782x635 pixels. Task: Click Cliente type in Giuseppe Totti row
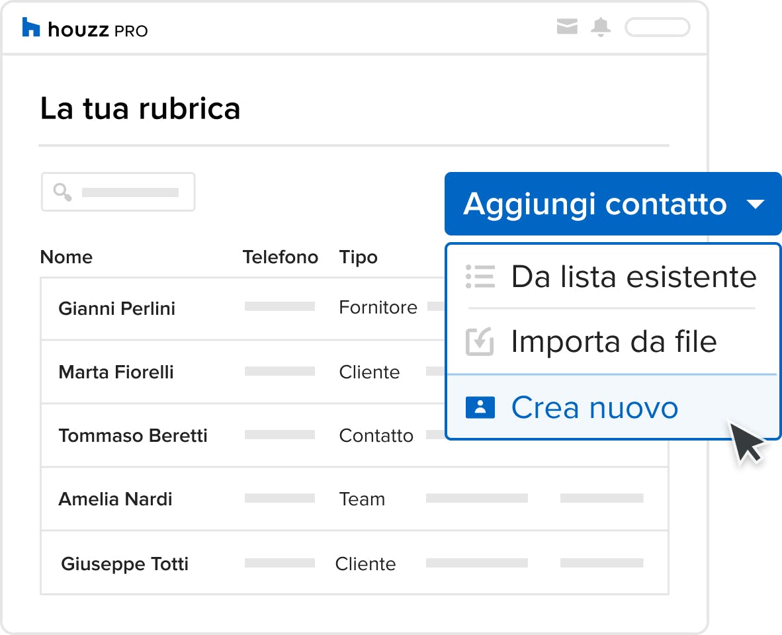(x=366, y=564)
